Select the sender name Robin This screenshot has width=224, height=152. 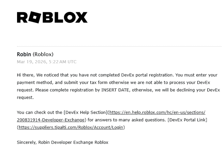click(24, 54)
